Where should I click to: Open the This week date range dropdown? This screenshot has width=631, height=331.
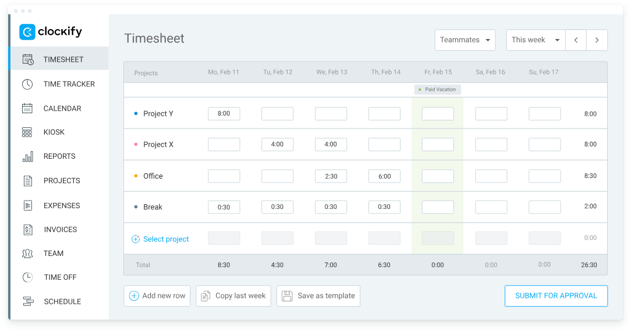coord(535,40)
